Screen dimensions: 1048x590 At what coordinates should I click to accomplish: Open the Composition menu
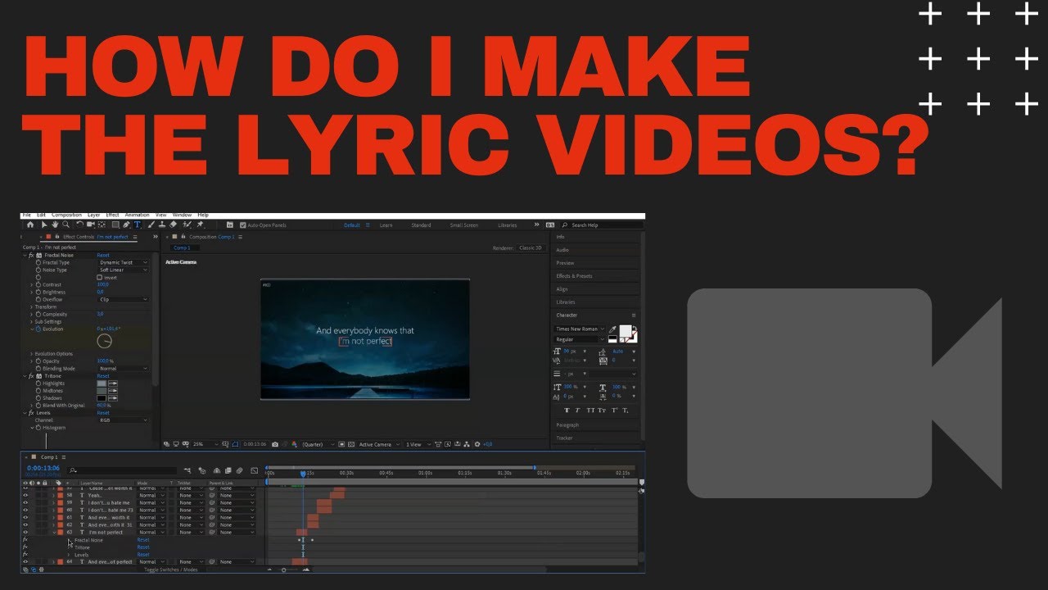[x=66, y=215]
